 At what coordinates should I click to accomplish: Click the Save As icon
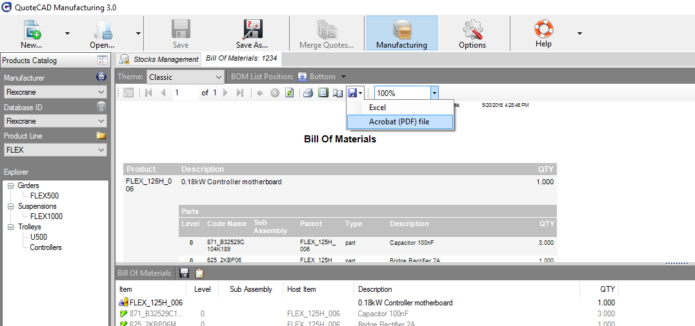click(252, 34)
